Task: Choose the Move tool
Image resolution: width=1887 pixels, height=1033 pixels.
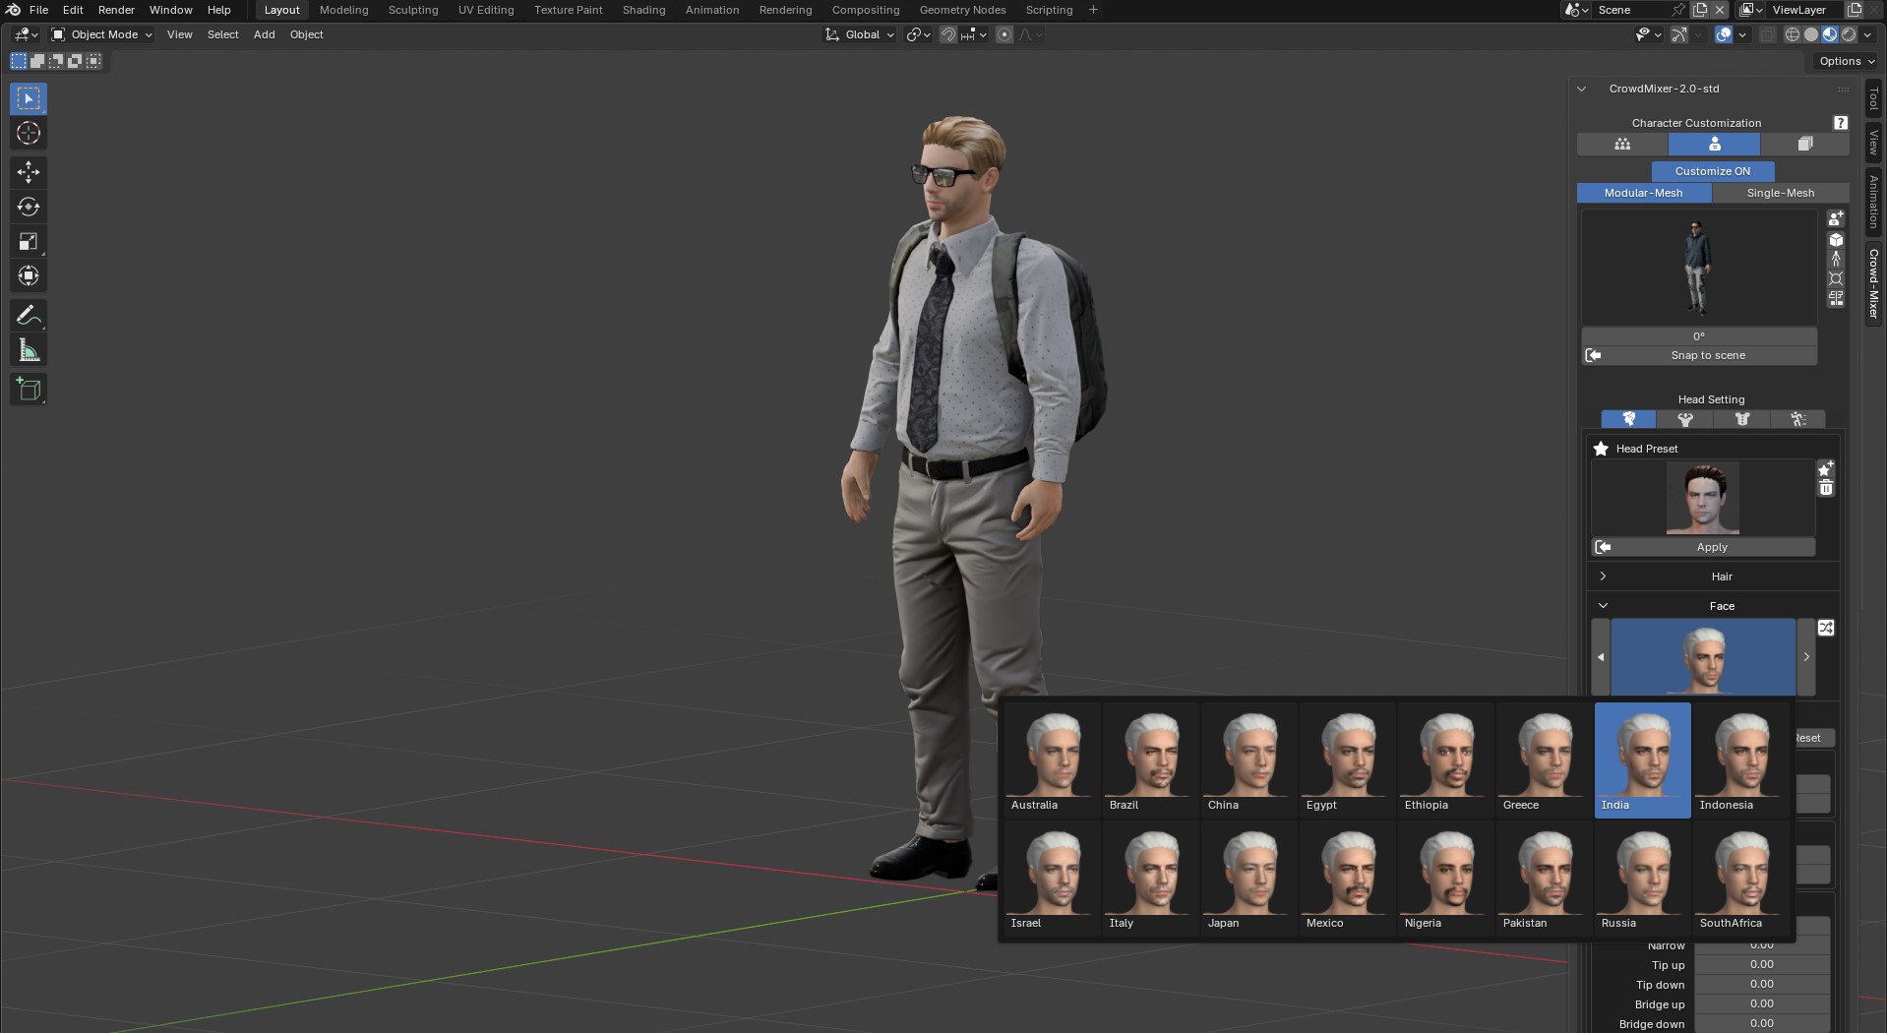Action: (x=29, y=172)
